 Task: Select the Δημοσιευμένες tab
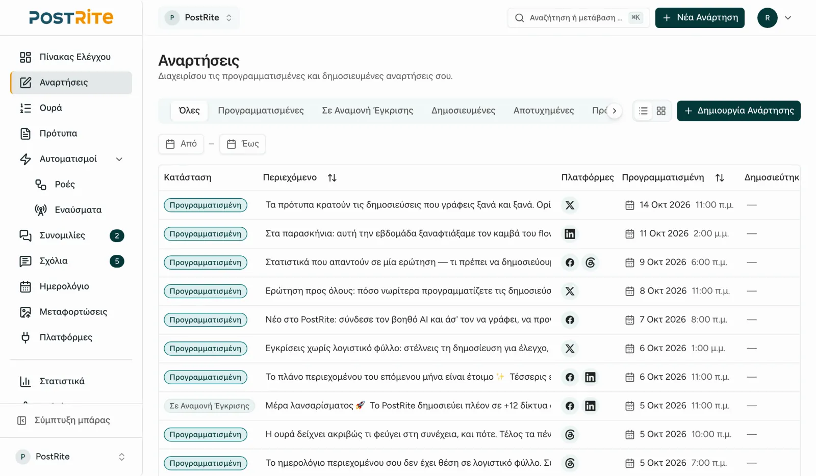click(463, 111)
